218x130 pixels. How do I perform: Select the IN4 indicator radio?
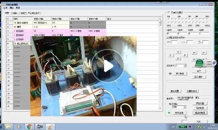[179, 19]
